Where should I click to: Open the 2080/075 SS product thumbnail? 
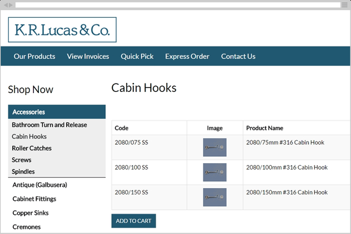(x=214, y=147)
